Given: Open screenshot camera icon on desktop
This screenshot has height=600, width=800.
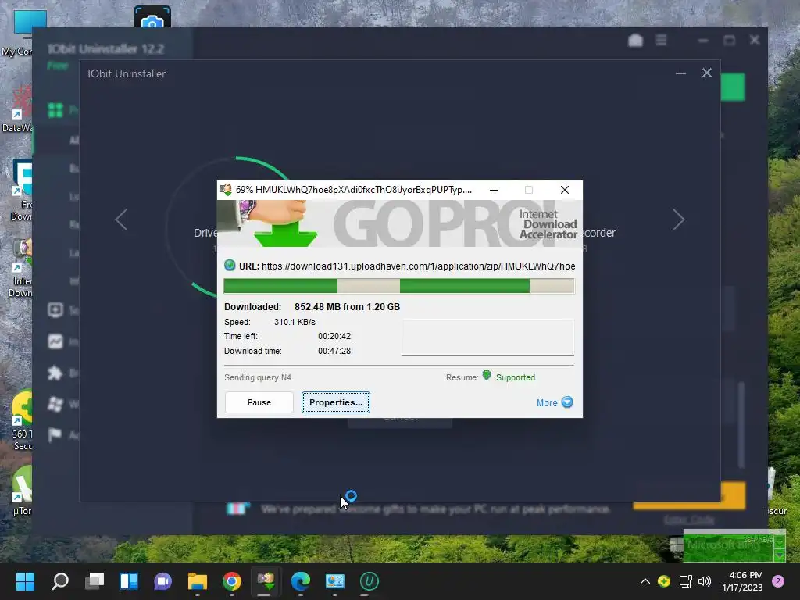Looking at the screenshot, I should tap(152, 17).
